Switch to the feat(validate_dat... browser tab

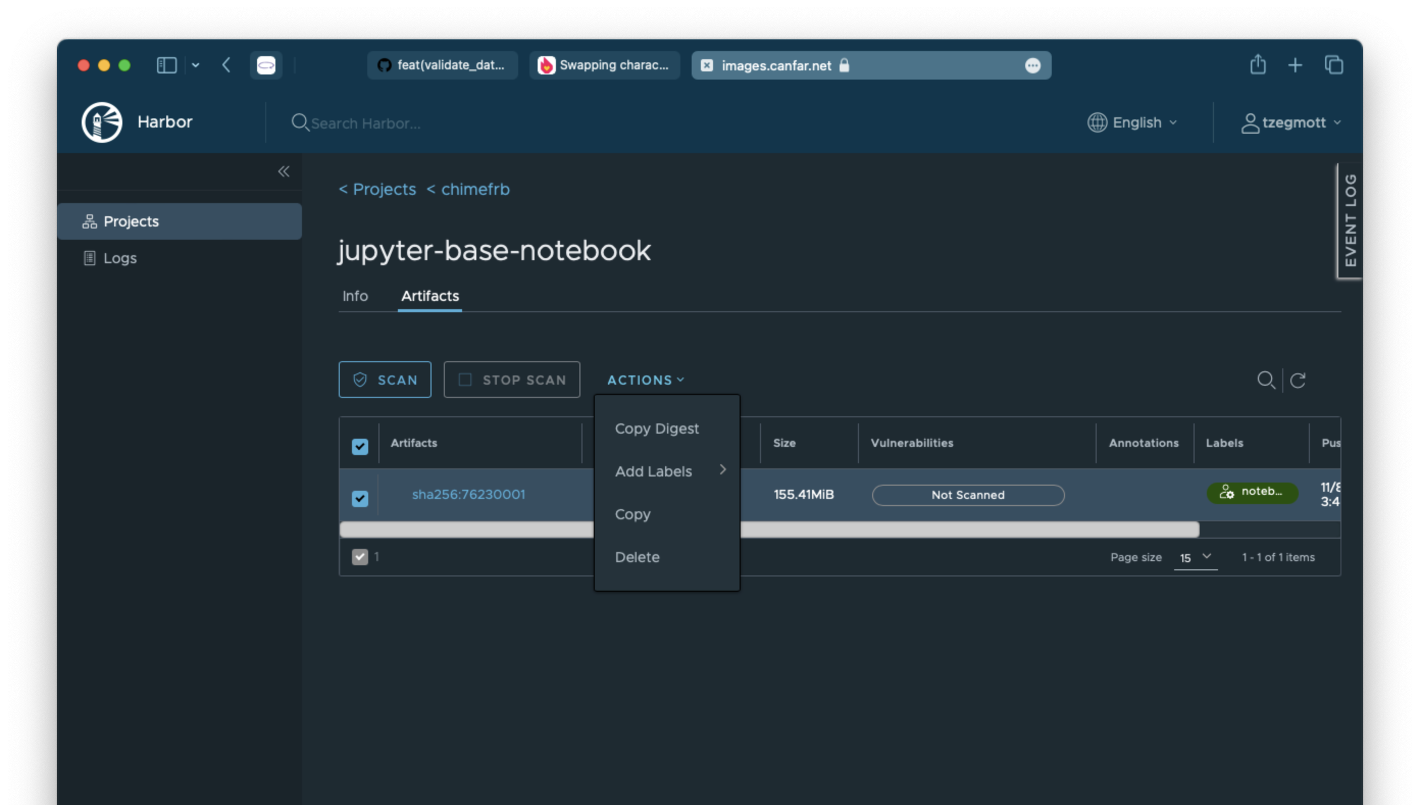[x=442, y=65]
